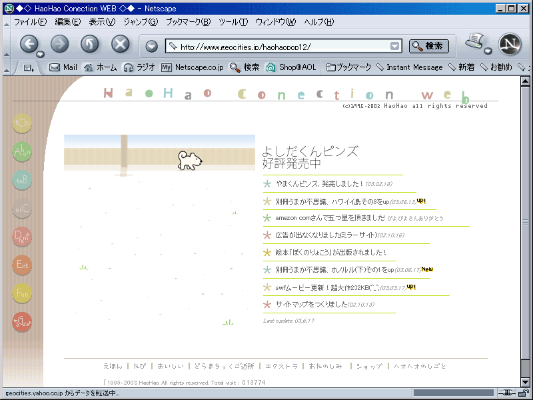Click the oiC grey sidebar button
This screenshot has width=533, height=400.
pyautogui.click(x=22, y=208)
